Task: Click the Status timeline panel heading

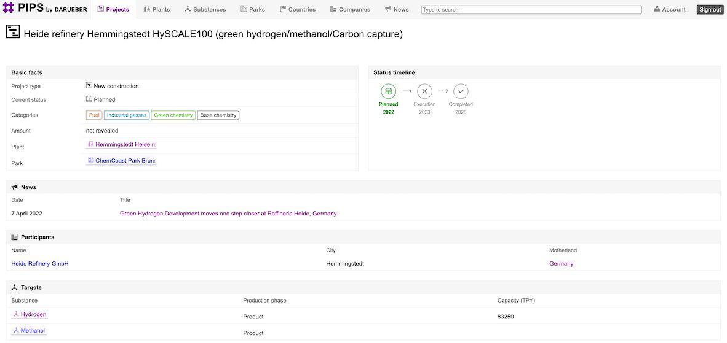Action: 394,72
